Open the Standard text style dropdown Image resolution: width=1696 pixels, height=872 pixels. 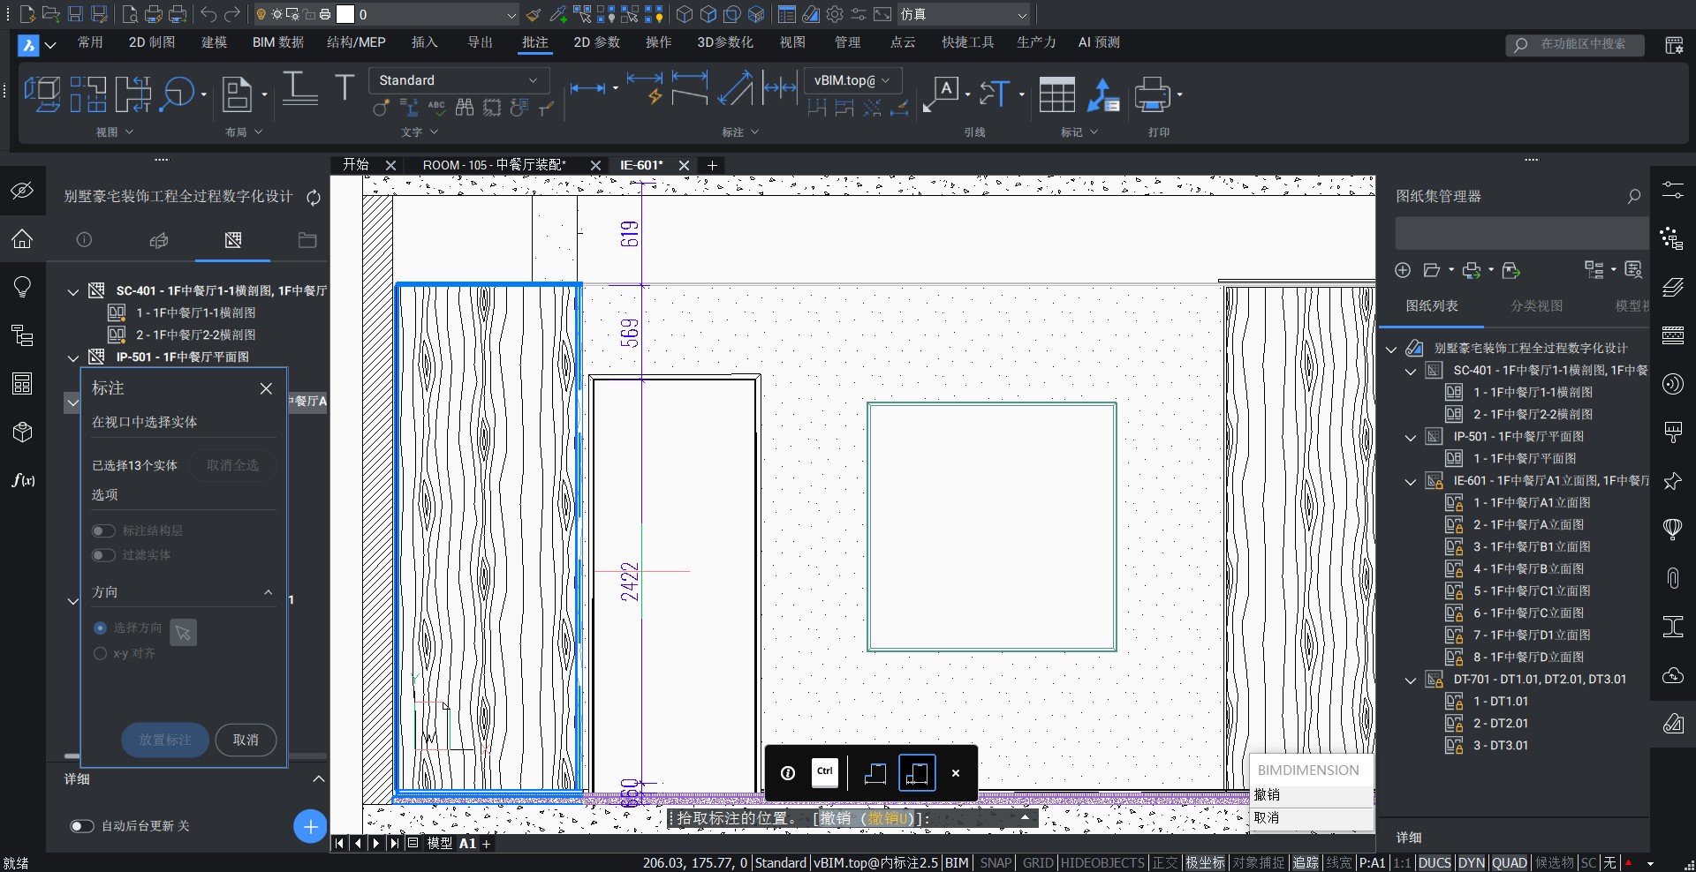tap(458, 80)
